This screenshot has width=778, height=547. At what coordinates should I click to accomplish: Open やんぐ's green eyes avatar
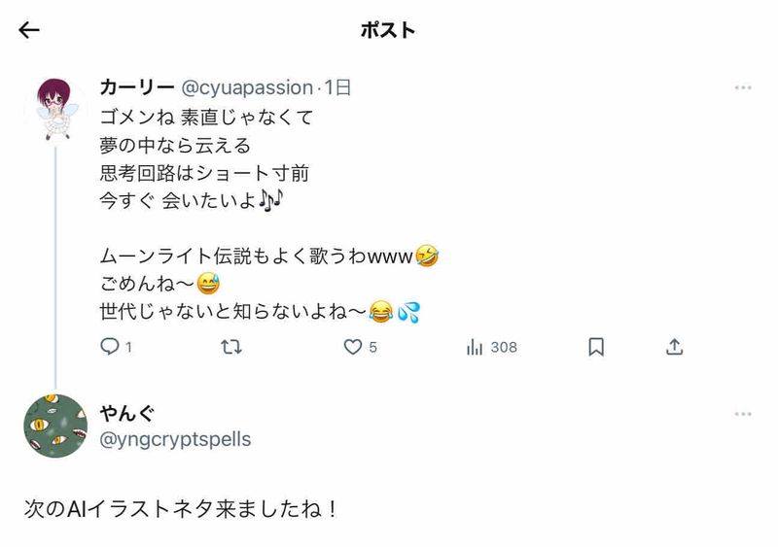point(55,427)
